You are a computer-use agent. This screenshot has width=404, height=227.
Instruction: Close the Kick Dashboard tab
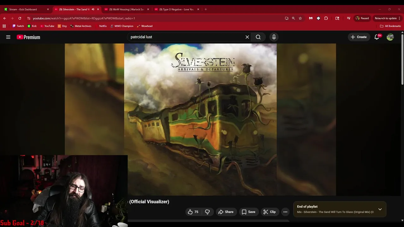click(x=48, y=9)
